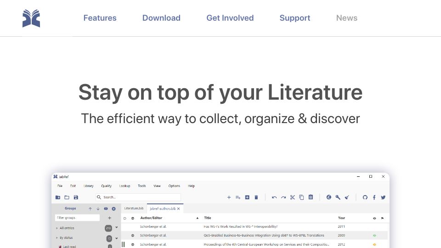Click the clipboard paste icon

[x=311, y=197]
